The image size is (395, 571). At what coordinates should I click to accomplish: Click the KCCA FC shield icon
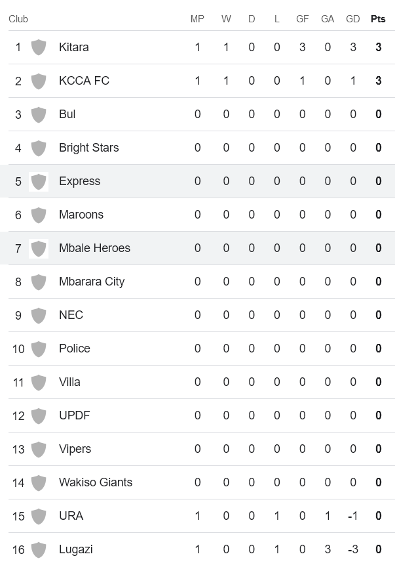(x=39, y=81)
